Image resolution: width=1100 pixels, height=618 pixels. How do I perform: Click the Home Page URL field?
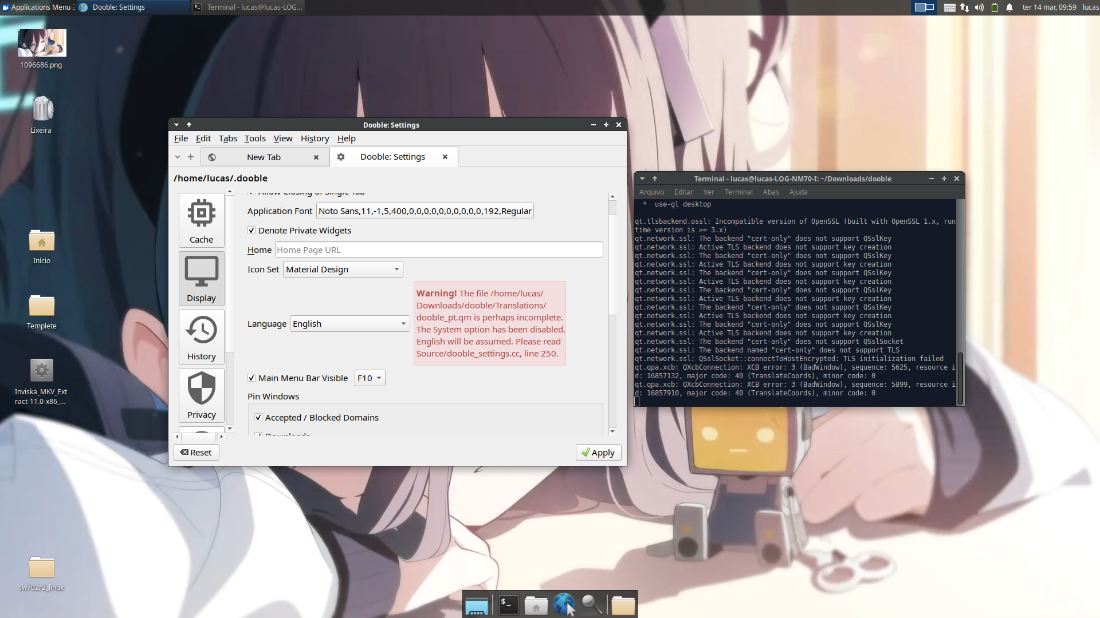pyautogui.click(x=439, y=250)
